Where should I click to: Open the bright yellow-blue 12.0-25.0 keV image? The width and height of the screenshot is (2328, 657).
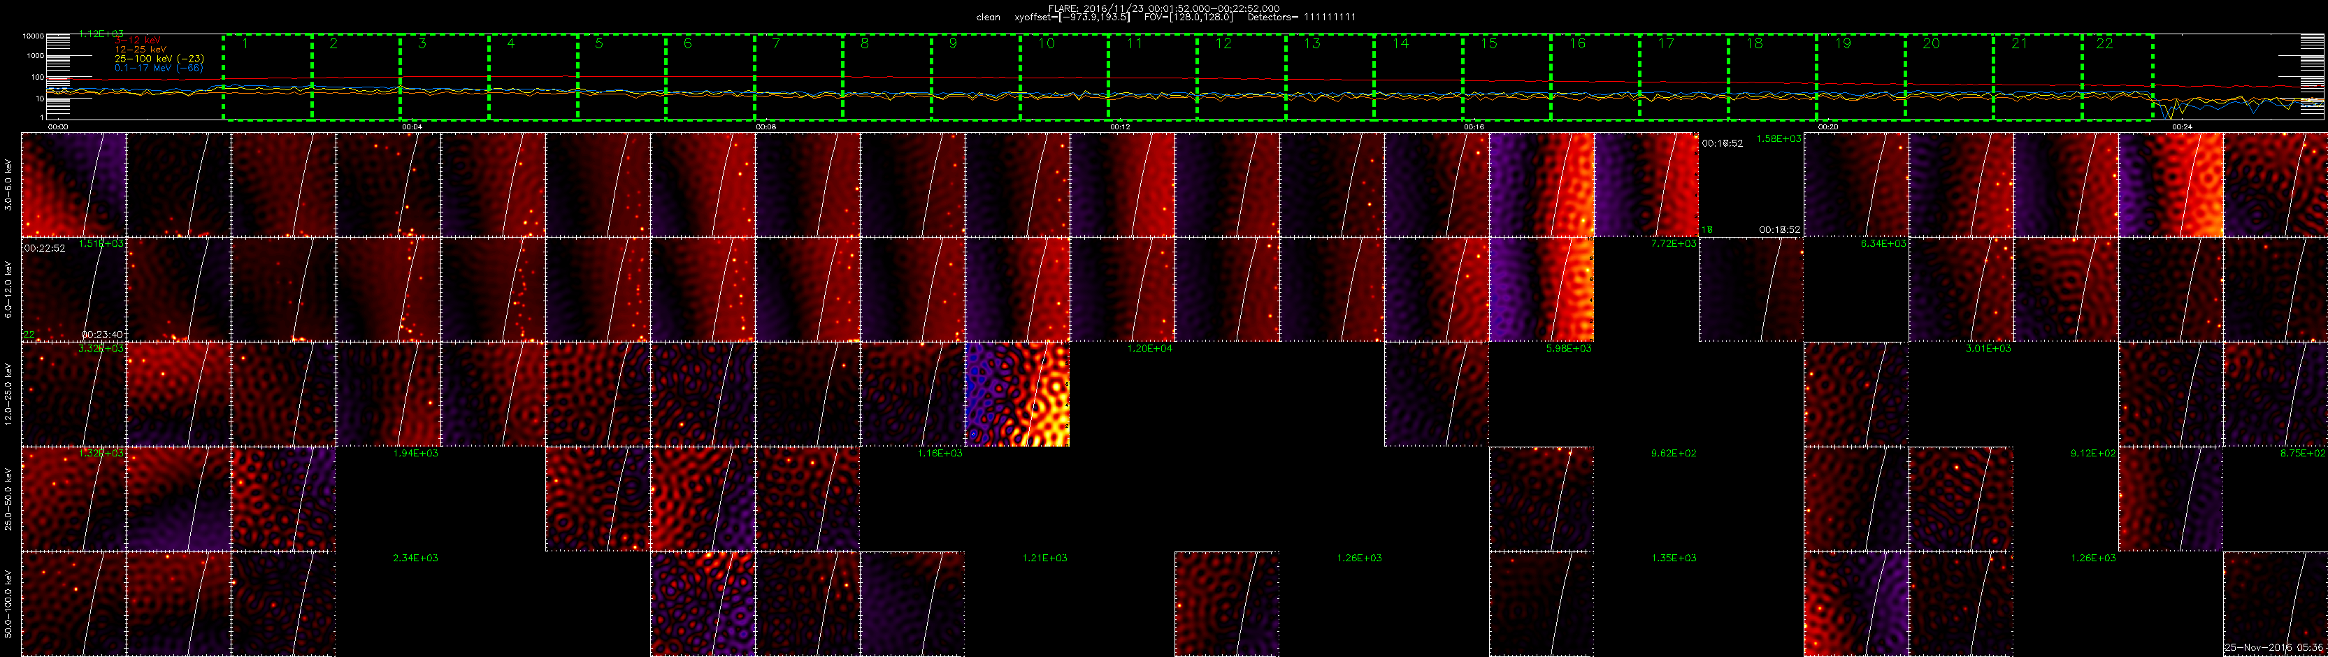[1018, 394]
